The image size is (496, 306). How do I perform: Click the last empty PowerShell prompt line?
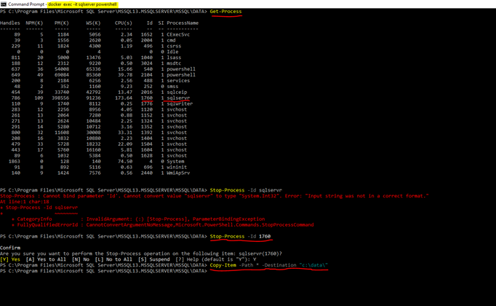click(x=104, y=271)
